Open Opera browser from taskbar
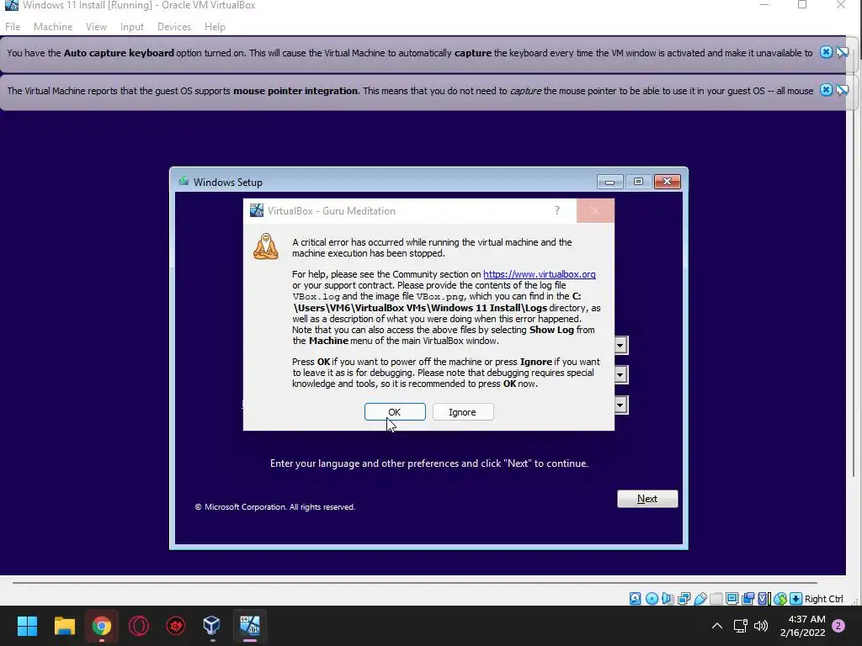 coord(139,626)
